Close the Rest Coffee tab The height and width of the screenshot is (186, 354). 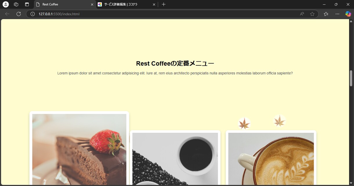click(92, 4)
